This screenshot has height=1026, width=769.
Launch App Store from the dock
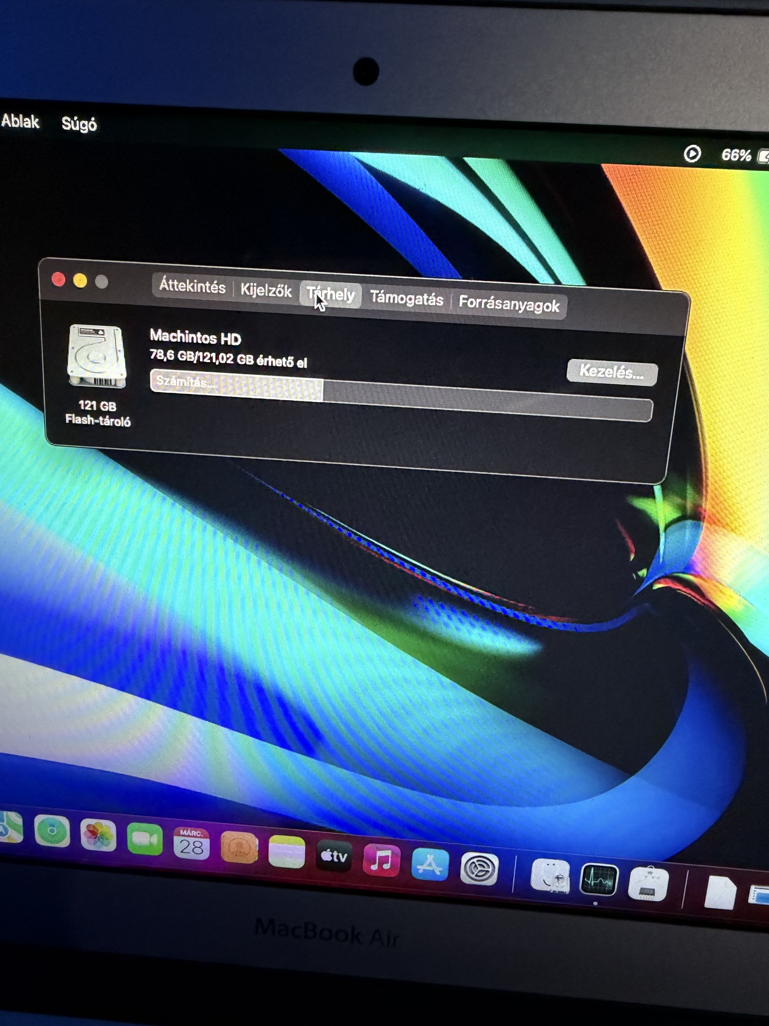430,865
